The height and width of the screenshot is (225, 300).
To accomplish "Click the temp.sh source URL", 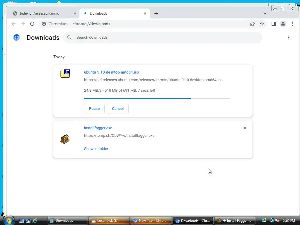I will [x=119, y=136].
